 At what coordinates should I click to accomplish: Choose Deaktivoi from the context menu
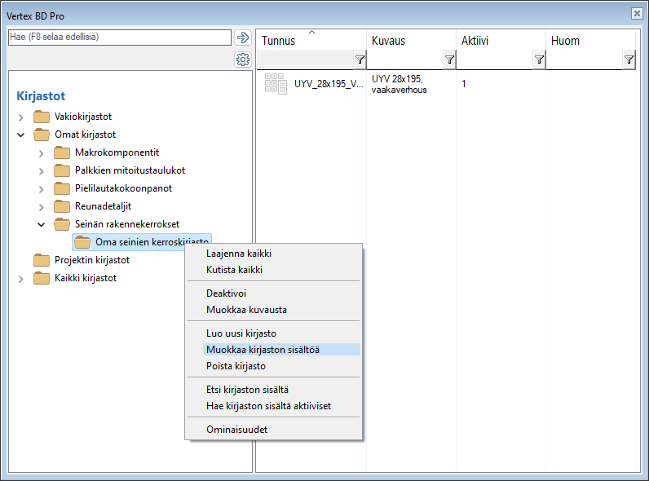pos(227,293)
